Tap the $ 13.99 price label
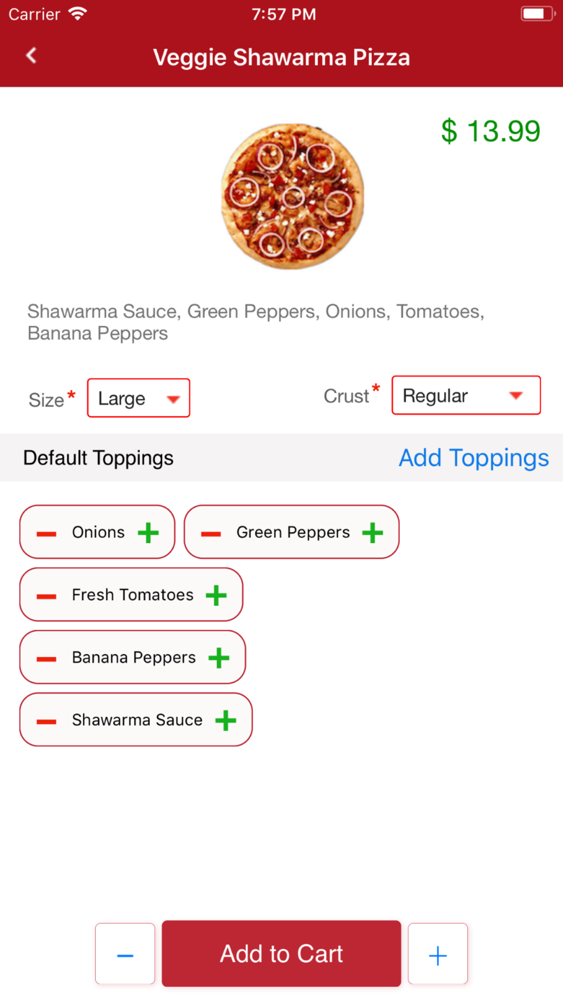This screenshot has height=1001, width=563. pyautogui.click(x=490, y=131)
